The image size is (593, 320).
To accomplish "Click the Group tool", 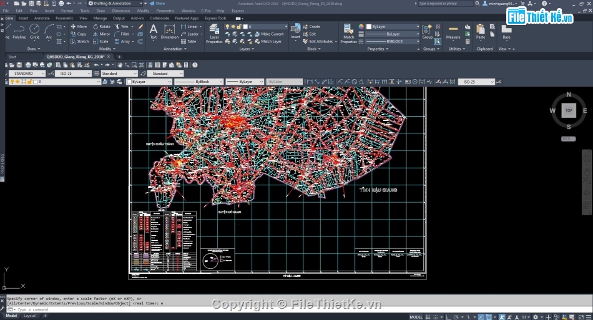I will [x=428, y=31].
